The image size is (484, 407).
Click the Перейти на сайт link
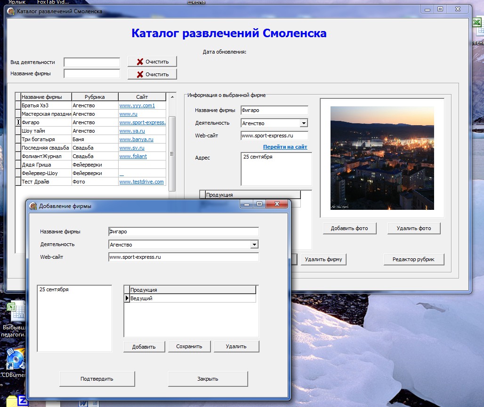[x=285, y=147]
